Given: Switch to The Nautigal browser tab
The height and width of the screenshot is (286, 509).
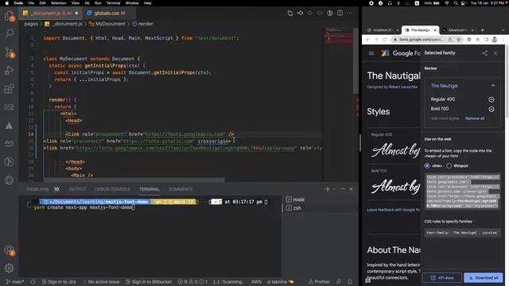Looking at the screenshot, I should click(x=421, y=30).
